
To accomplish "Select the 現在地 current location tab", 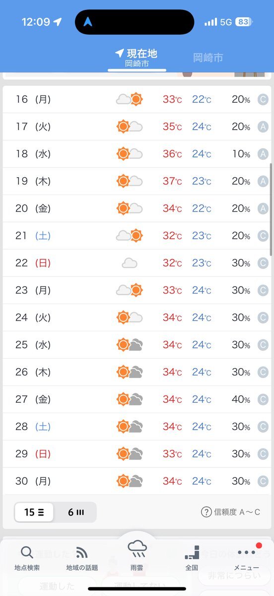I will tap(137, 58).
